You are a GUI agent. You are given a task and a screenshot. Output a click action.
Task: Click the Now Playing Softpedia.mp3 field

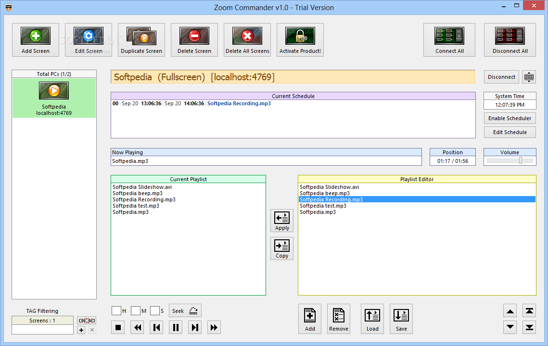(266, 161)
